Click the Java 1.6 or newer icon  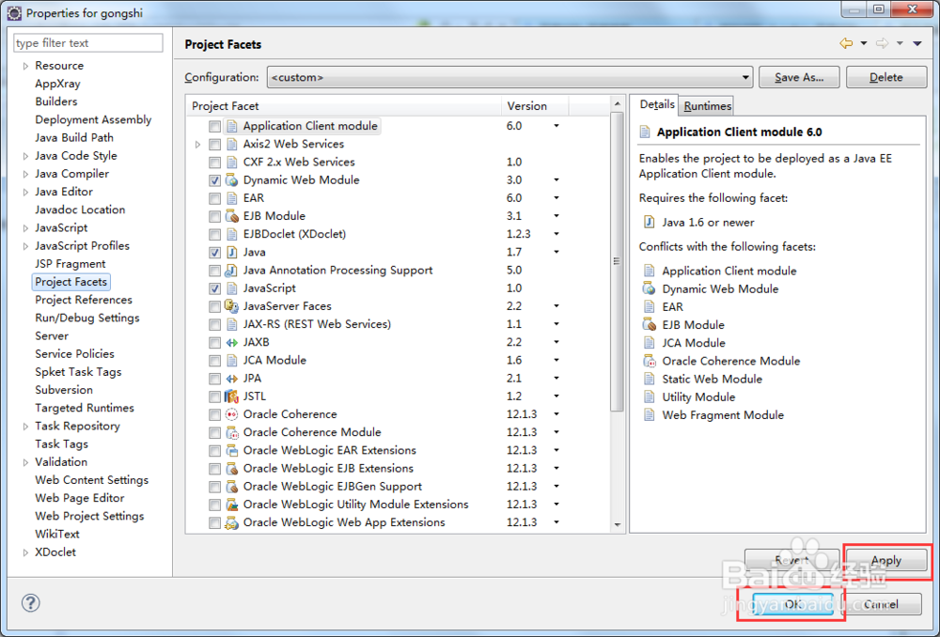[649, 223]
